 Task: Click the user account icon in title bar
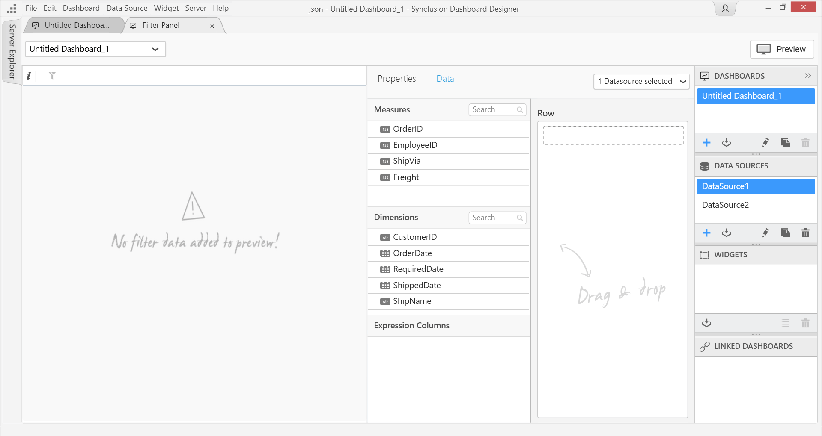click(725, 9)
